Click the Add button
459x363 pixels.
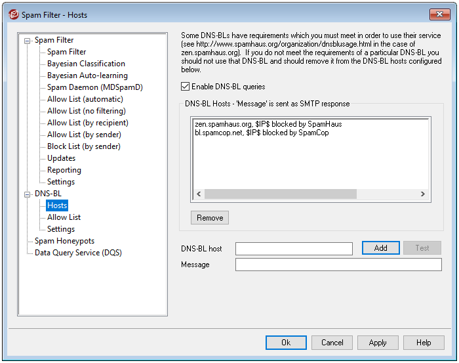click(x=380, y=248)
